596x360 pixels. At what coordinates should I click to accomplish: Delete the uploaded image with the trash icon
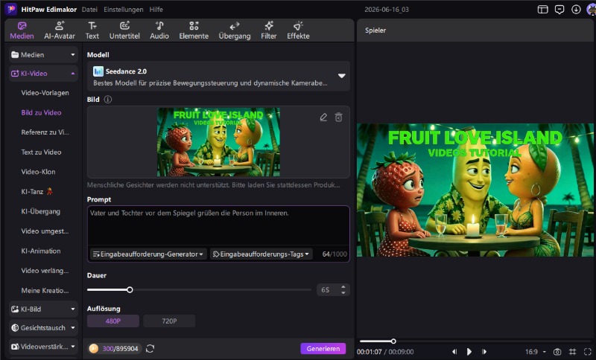pos(338,118)
